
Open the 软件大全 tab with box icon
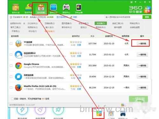(16, 9)
